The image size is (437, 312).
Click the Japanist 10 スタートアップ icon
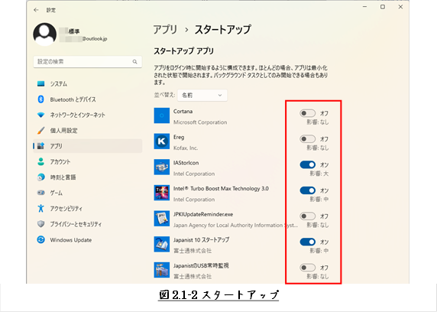tap(162, 244)
